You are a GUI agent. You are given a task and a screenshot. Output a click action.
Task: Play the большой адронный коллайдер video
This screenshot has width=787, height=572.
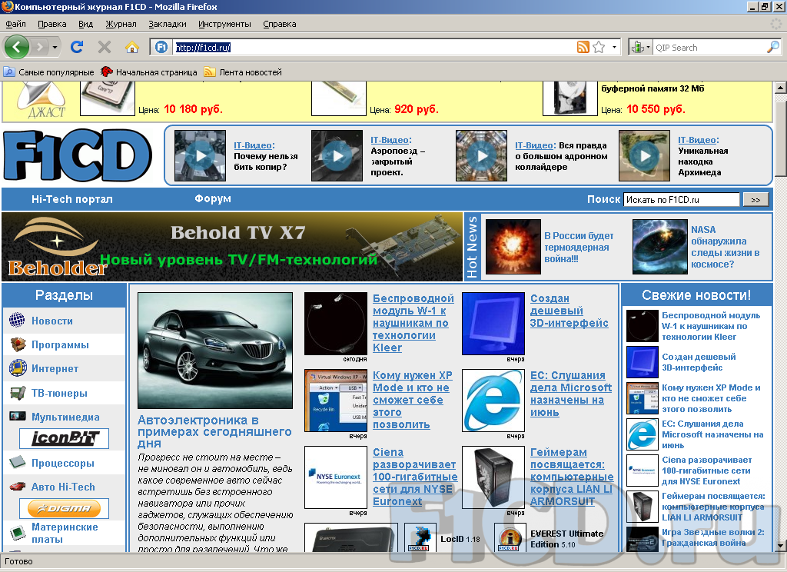pyautogui.click(x=481, y=155)
